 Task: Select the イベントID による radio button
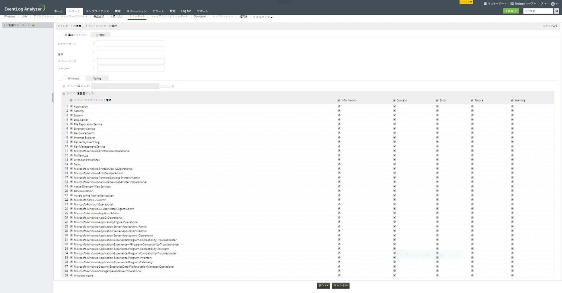(x=64, y=86)
